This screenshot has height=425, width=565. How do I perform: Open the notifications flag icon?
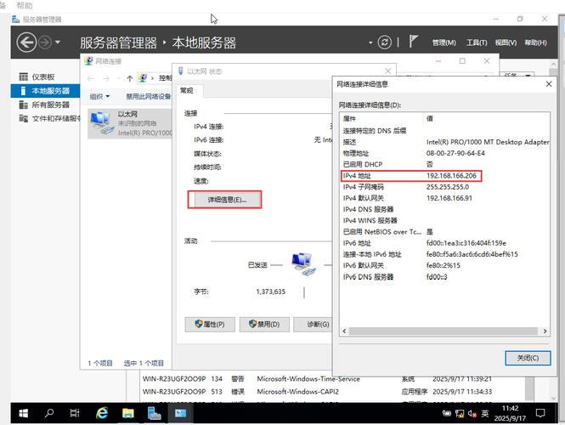point(413,42)
